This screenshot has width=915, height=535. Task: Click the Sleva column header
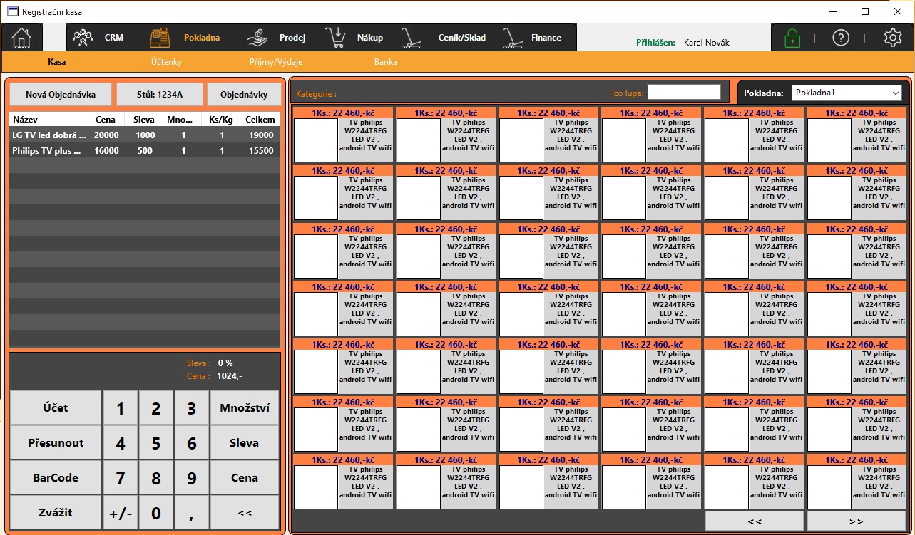pyautogui.click(x=144, y=120)
